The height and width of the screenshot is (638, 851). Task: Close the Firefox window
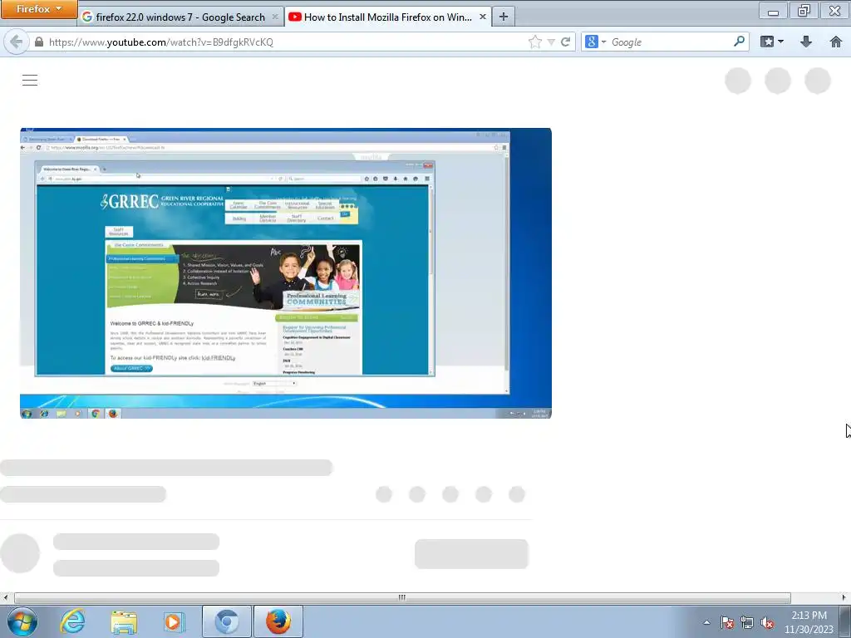[834, 11]
